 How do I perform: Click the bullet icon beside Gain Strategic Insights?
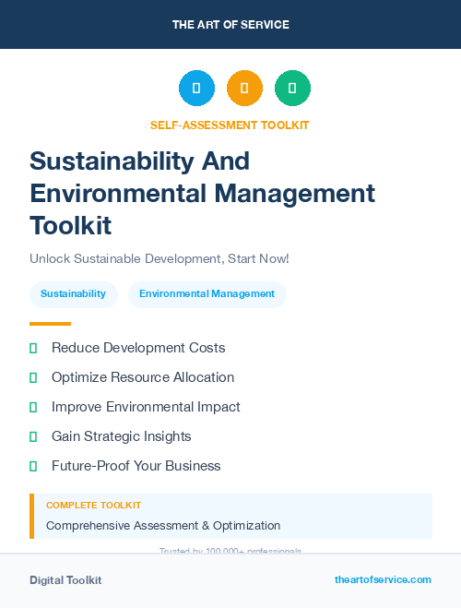point(33,436)
